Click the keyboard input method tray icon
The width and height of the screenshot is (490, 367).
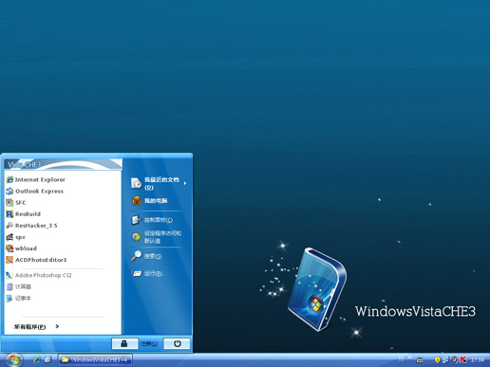coord(420,359)
